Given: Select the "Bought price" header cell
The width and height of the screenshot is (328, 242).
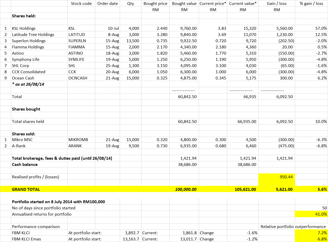Looking at the screenshot, I should 155,4.
